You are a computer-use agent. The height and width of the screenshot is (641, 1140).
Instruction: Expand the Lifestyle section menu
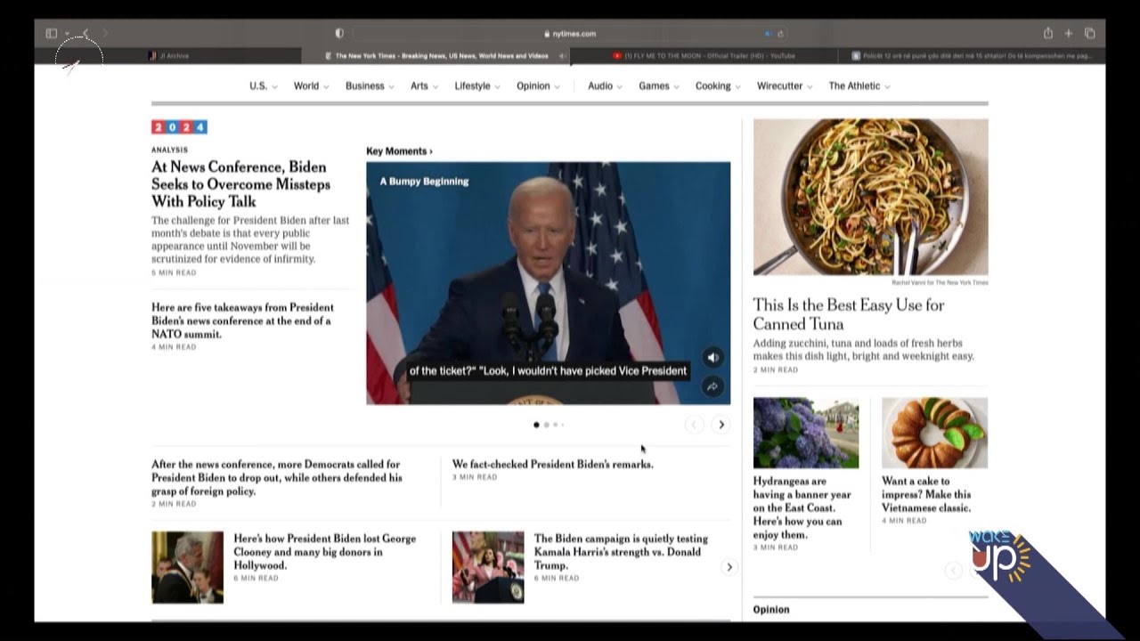point(477,86)
